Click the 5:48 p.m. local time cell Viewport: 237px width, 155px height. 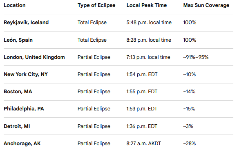[x=149, y=22]
